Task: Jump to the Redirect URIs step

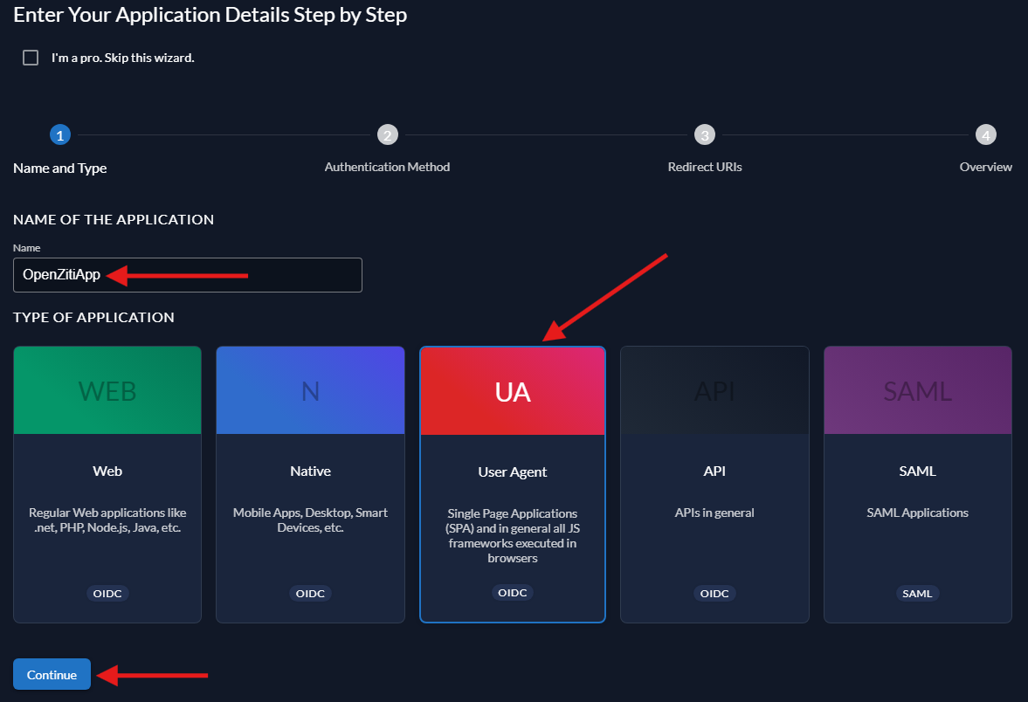Action: click(x=704, y=134)
